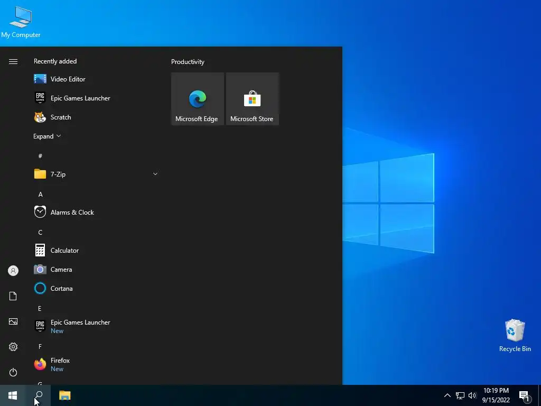
Task: Click the Windows Start button
Action: [13, 395]
